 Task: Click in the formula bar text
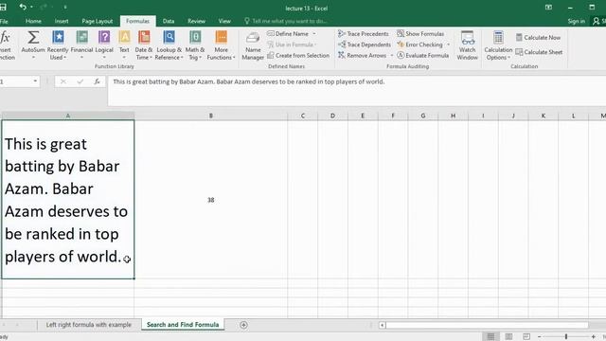(248, 81)
